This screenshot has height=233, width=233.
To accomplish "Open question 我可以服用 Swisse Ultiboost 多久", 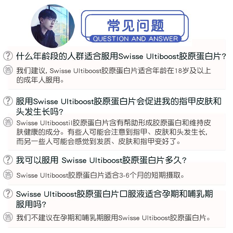I will click(x=101, y=160).
